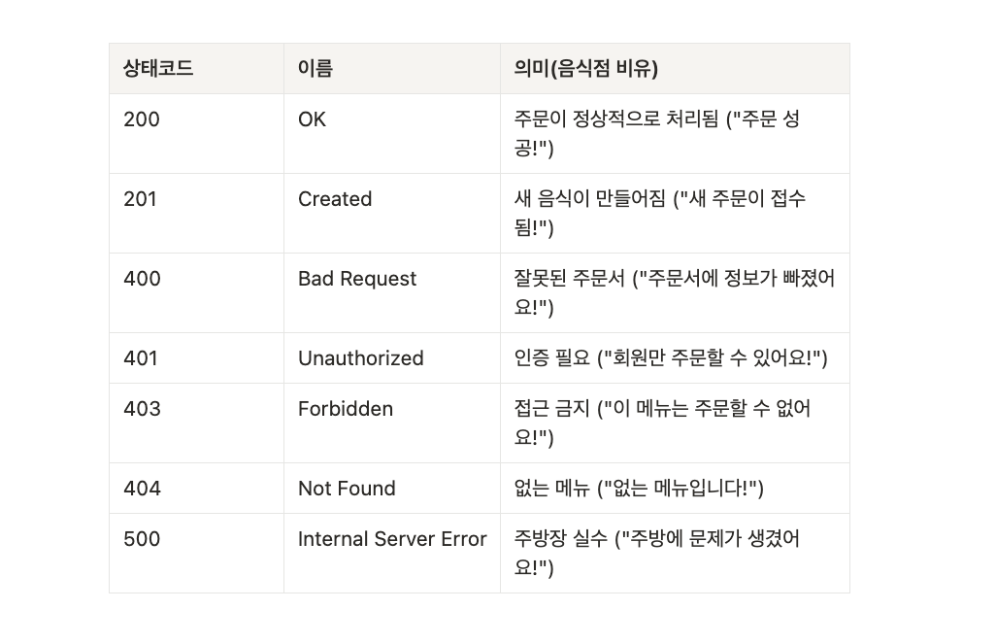Click the 없는 메뉴 description cell

676,489
